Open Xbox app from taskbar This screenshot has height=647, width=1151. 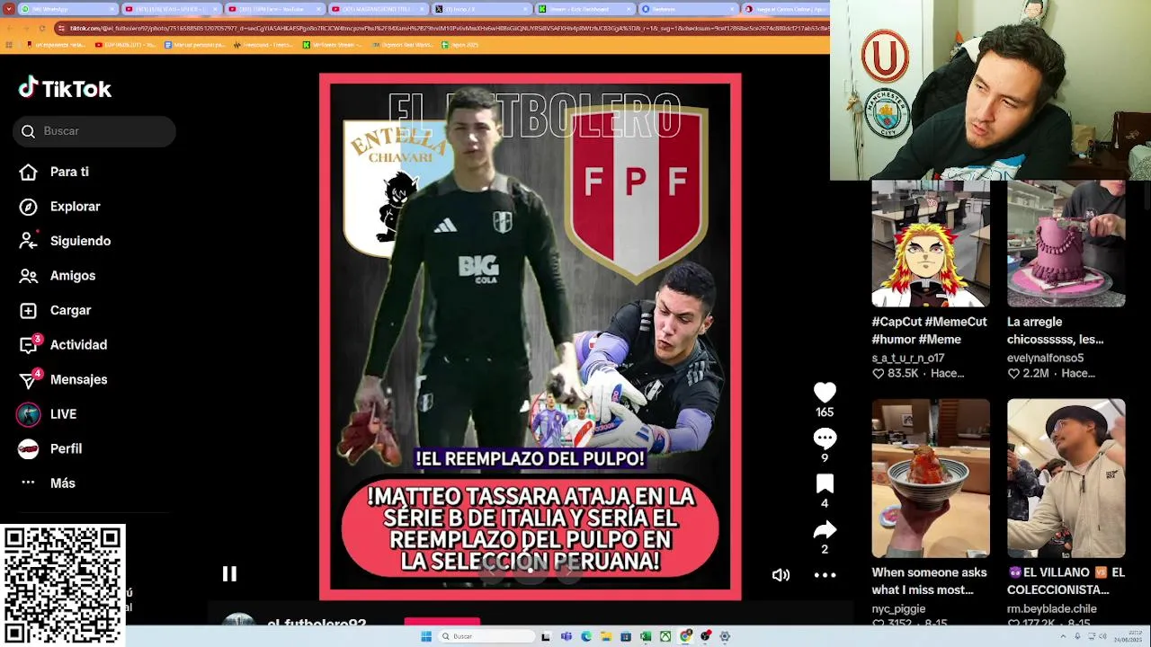coord(665,636)
